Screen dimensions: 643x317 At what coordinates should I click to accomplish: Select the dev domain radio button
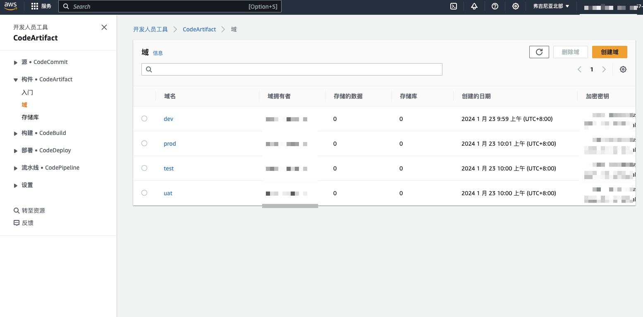coord(144,118)
